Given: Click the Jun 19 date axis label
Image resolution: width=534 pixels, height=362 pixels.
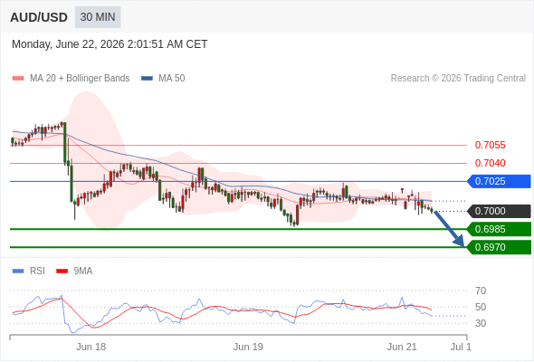Looking at the screenshot, I should click(248, 347).
